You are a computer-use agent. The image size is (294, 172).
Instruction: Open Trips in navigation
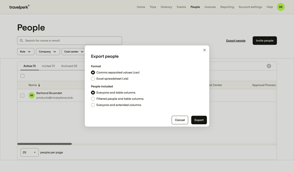tap(153, 7)
